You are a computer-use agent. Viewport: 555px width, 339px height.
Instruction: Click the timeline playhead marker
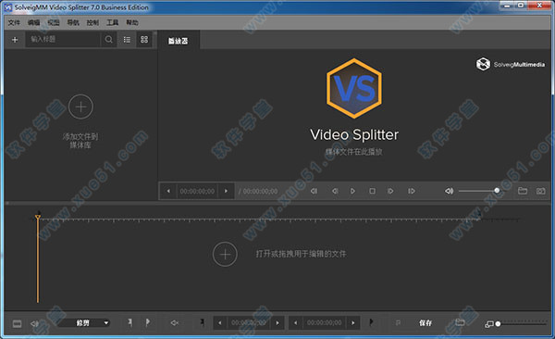coord(38,217)
